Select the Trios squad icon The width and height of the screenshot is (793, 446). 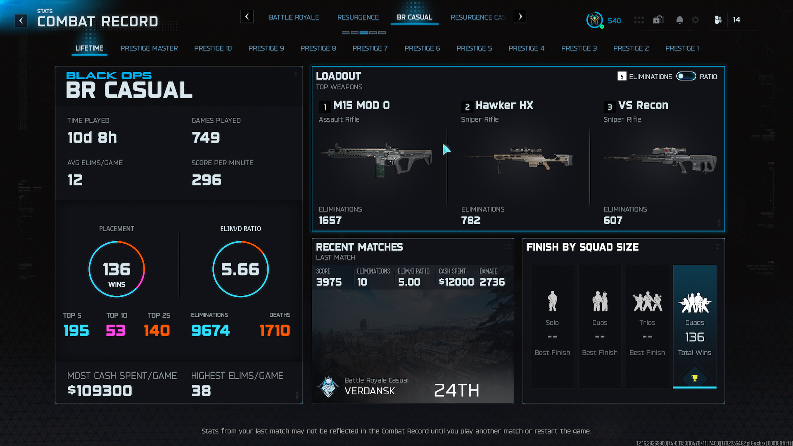647,301
